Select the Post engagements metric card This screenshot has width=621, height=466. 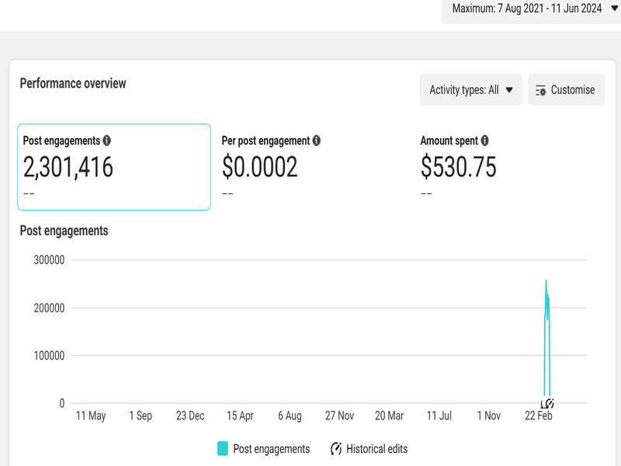click(114, 167)
